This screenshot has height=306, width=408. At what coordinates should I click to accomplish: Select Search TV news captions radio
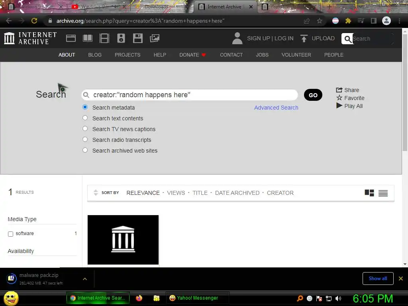[85, 129]
